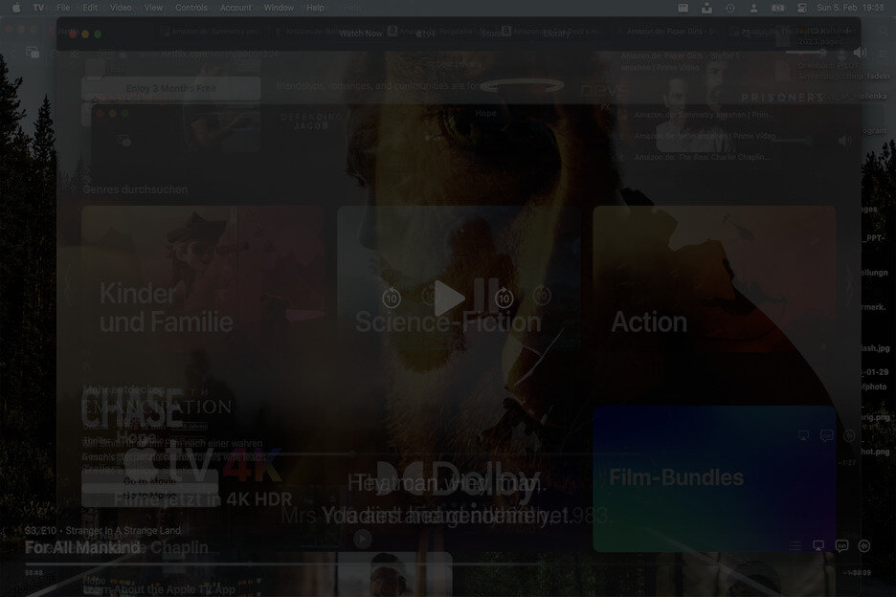Click the date and time in menu bar
The height and width of the screenshot is (597, 896).
tap(850, 8)
